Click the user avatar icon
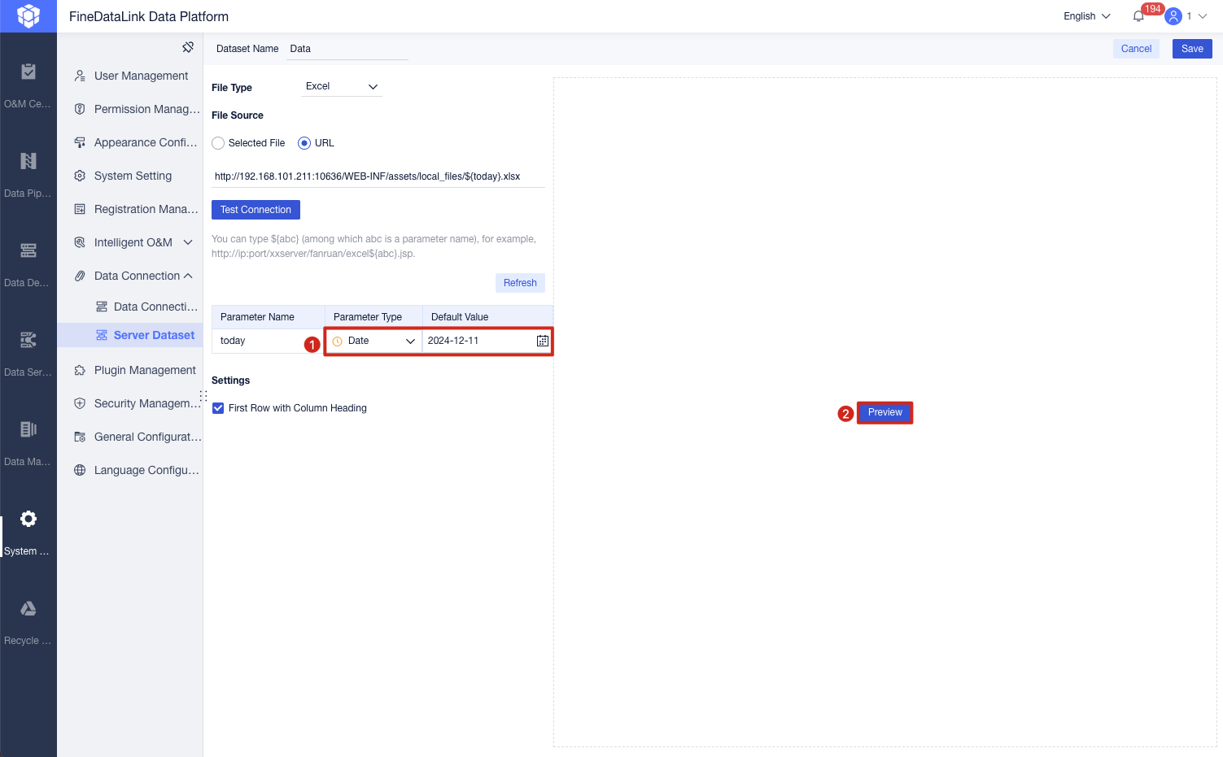Screen dimensions: 1223x757 pyautogui.click(x=1173, y=16)
